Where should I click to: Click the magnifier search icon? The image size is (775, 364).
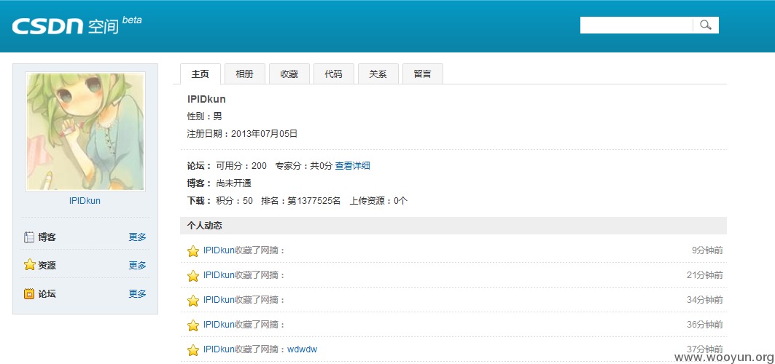click(x=706, y=25)
